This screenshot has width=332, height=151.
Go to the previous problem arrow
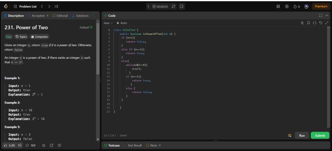coord(42,7)
